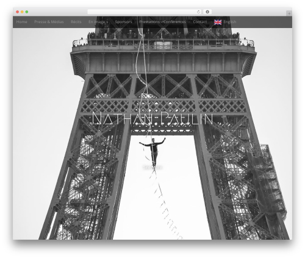
Task: Open the Contact page
Action: [x=200, y=22]
